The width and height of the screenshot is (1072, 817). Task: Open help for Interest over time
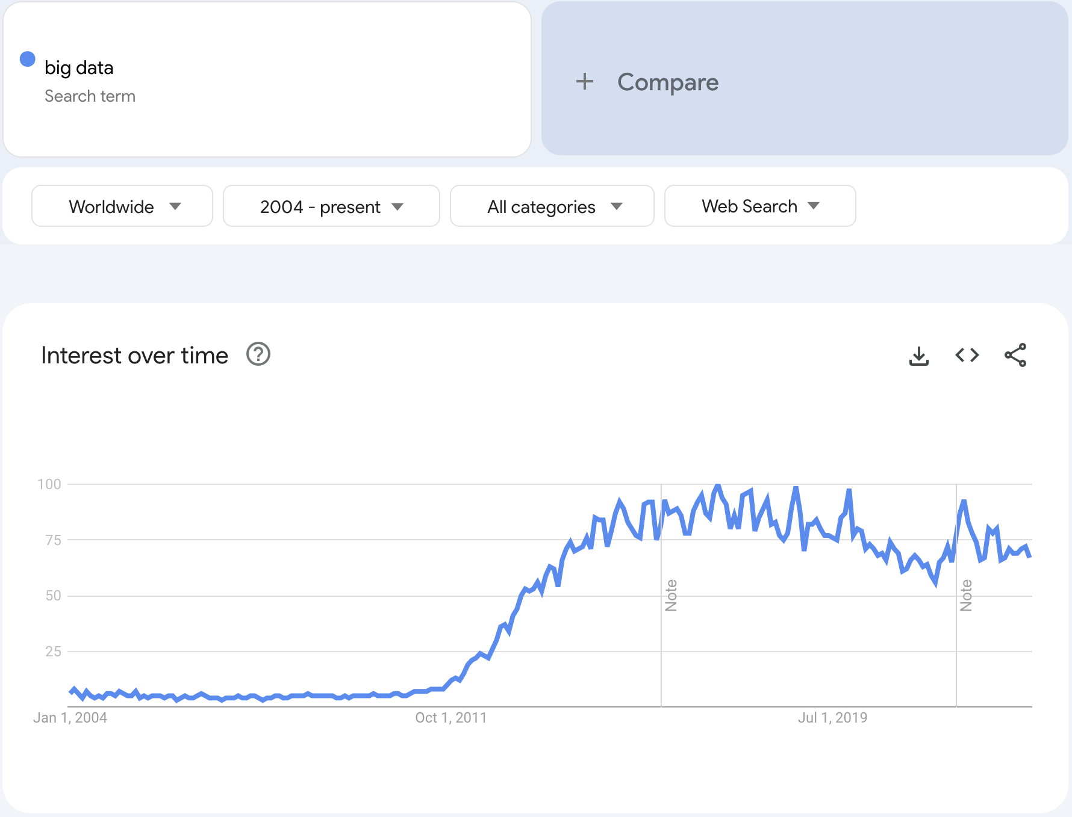(x=258, y=354)
